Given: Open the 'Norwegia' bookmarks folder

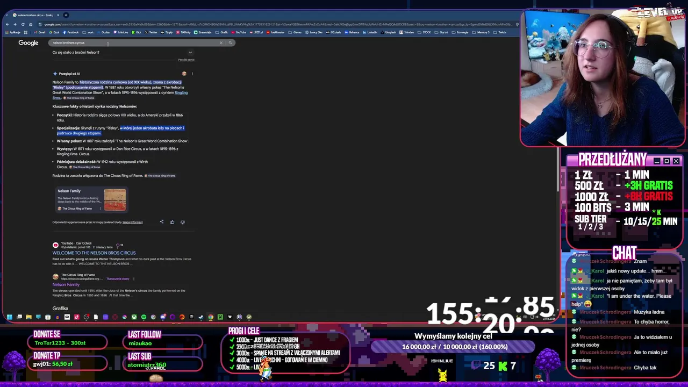Looking at the screenshot, I should [x=459, y=32].
